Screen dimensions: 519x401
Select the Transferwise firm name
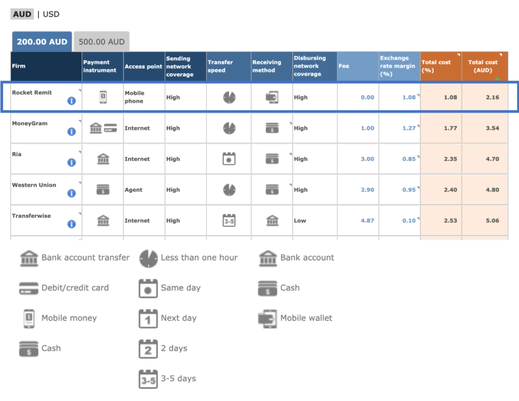[x=31, y=216]
